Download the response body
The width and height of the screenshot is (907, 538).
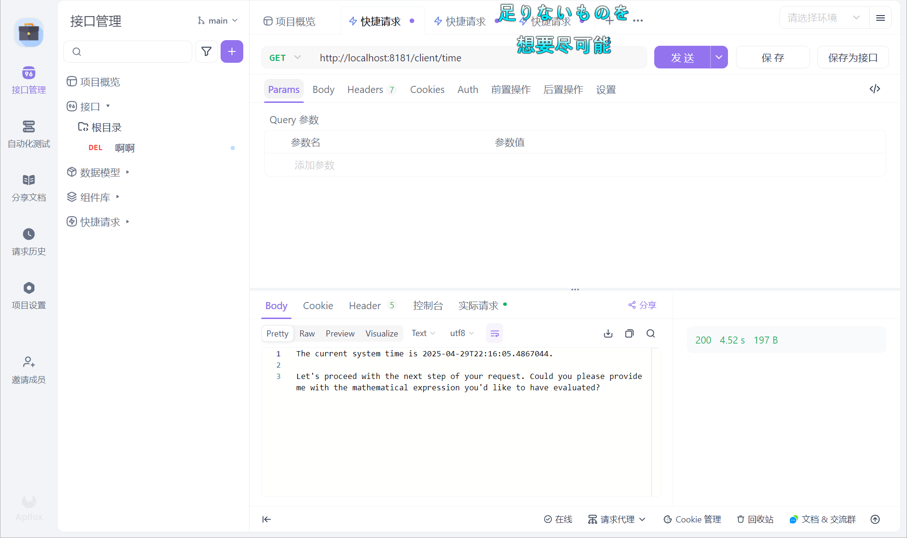608,334
